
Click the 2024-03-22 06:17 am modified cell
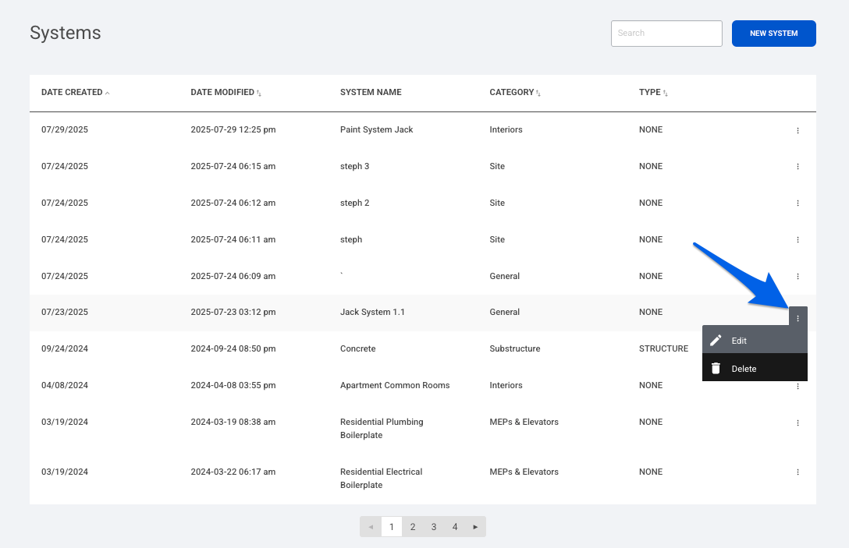233,472
